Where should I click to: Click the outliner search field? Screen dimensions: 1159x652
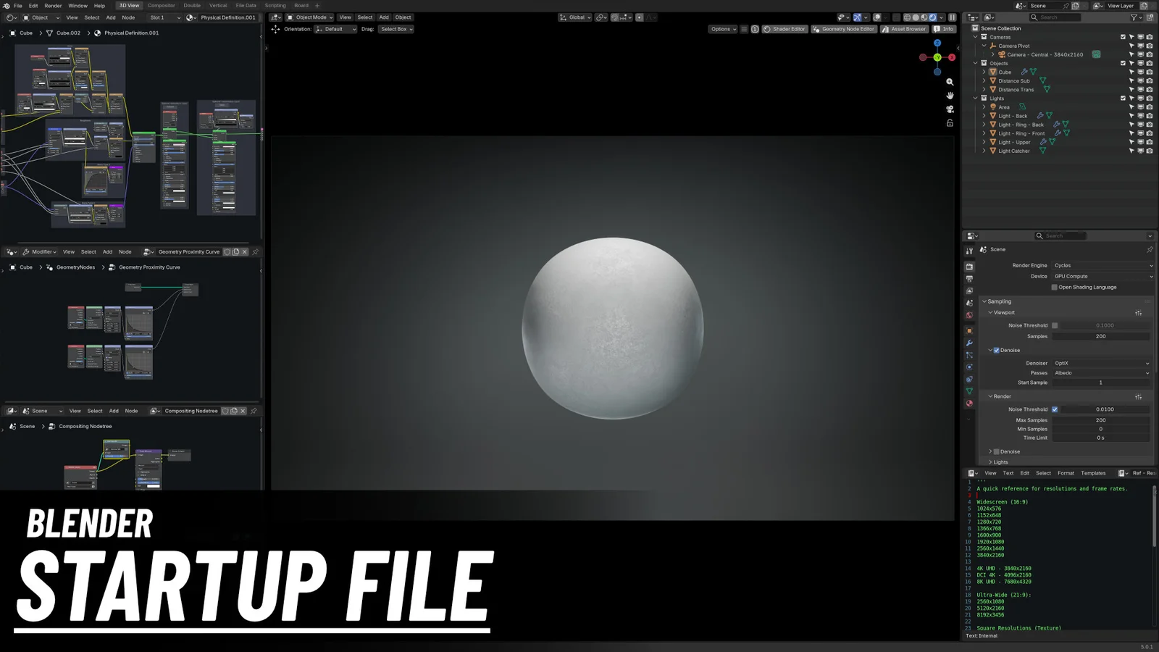[1058, 17]
